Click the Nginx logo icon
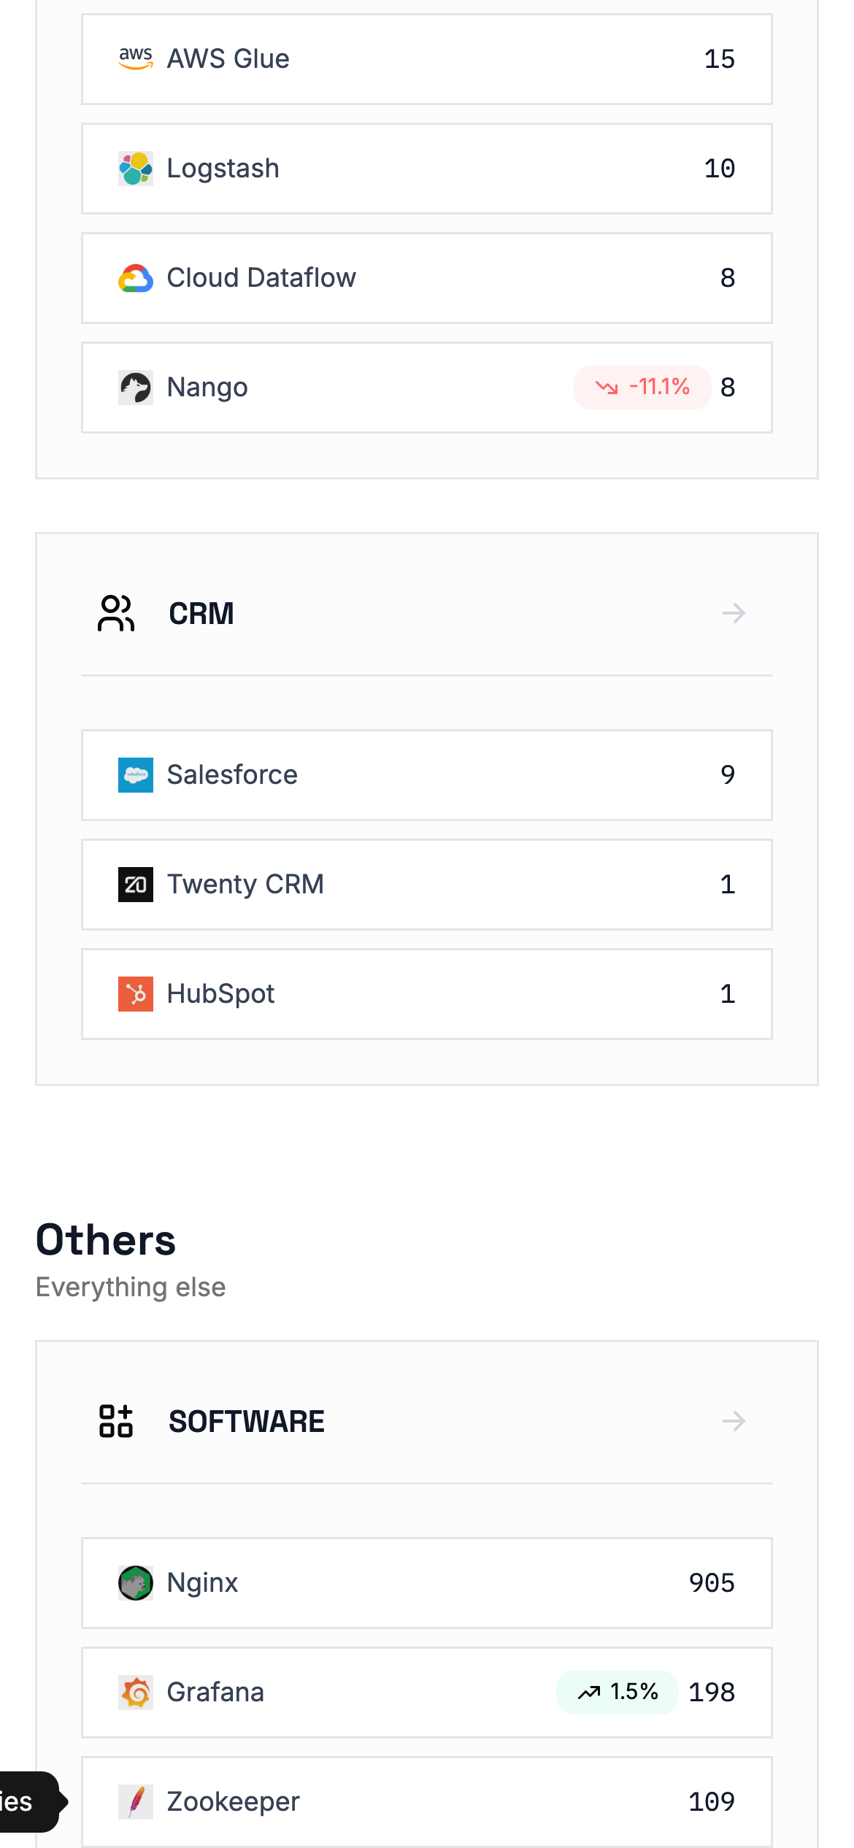This screenshot has height=1848, width=854. click(136, 1583)
